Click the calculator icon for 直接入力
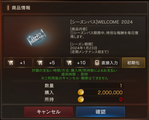Viewport: 149px width, 120px height. [x=97, y=63]
